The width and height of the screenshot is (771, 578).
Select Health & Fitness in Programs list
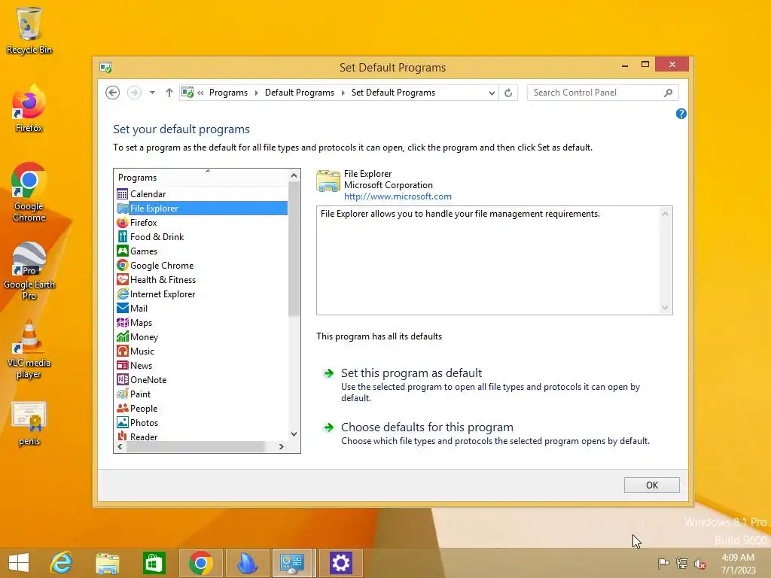coord(202,279)
